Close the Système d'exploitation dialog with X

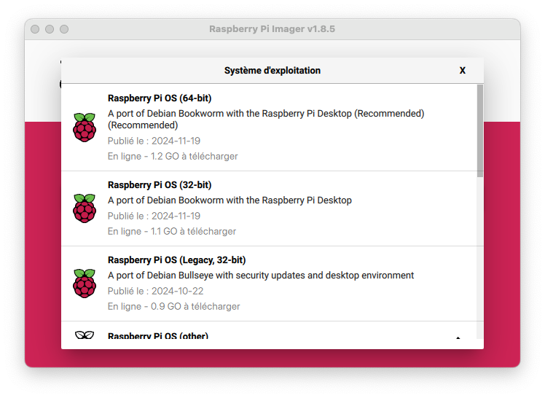point(462,71)
